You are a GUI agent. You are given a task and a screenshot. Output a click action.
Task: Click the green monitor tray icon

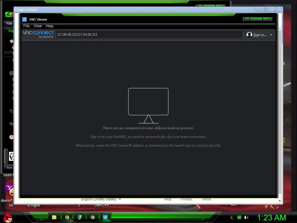coord(239,217)
